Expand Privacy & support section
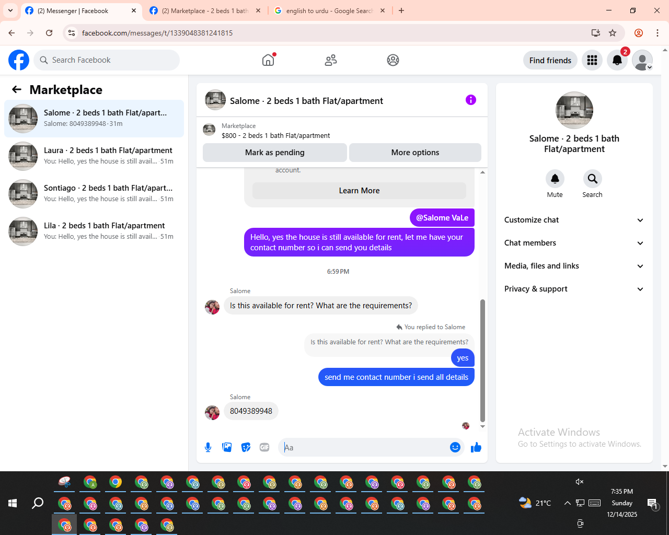Viewport: 669px width, 535px height. [574, 289]
